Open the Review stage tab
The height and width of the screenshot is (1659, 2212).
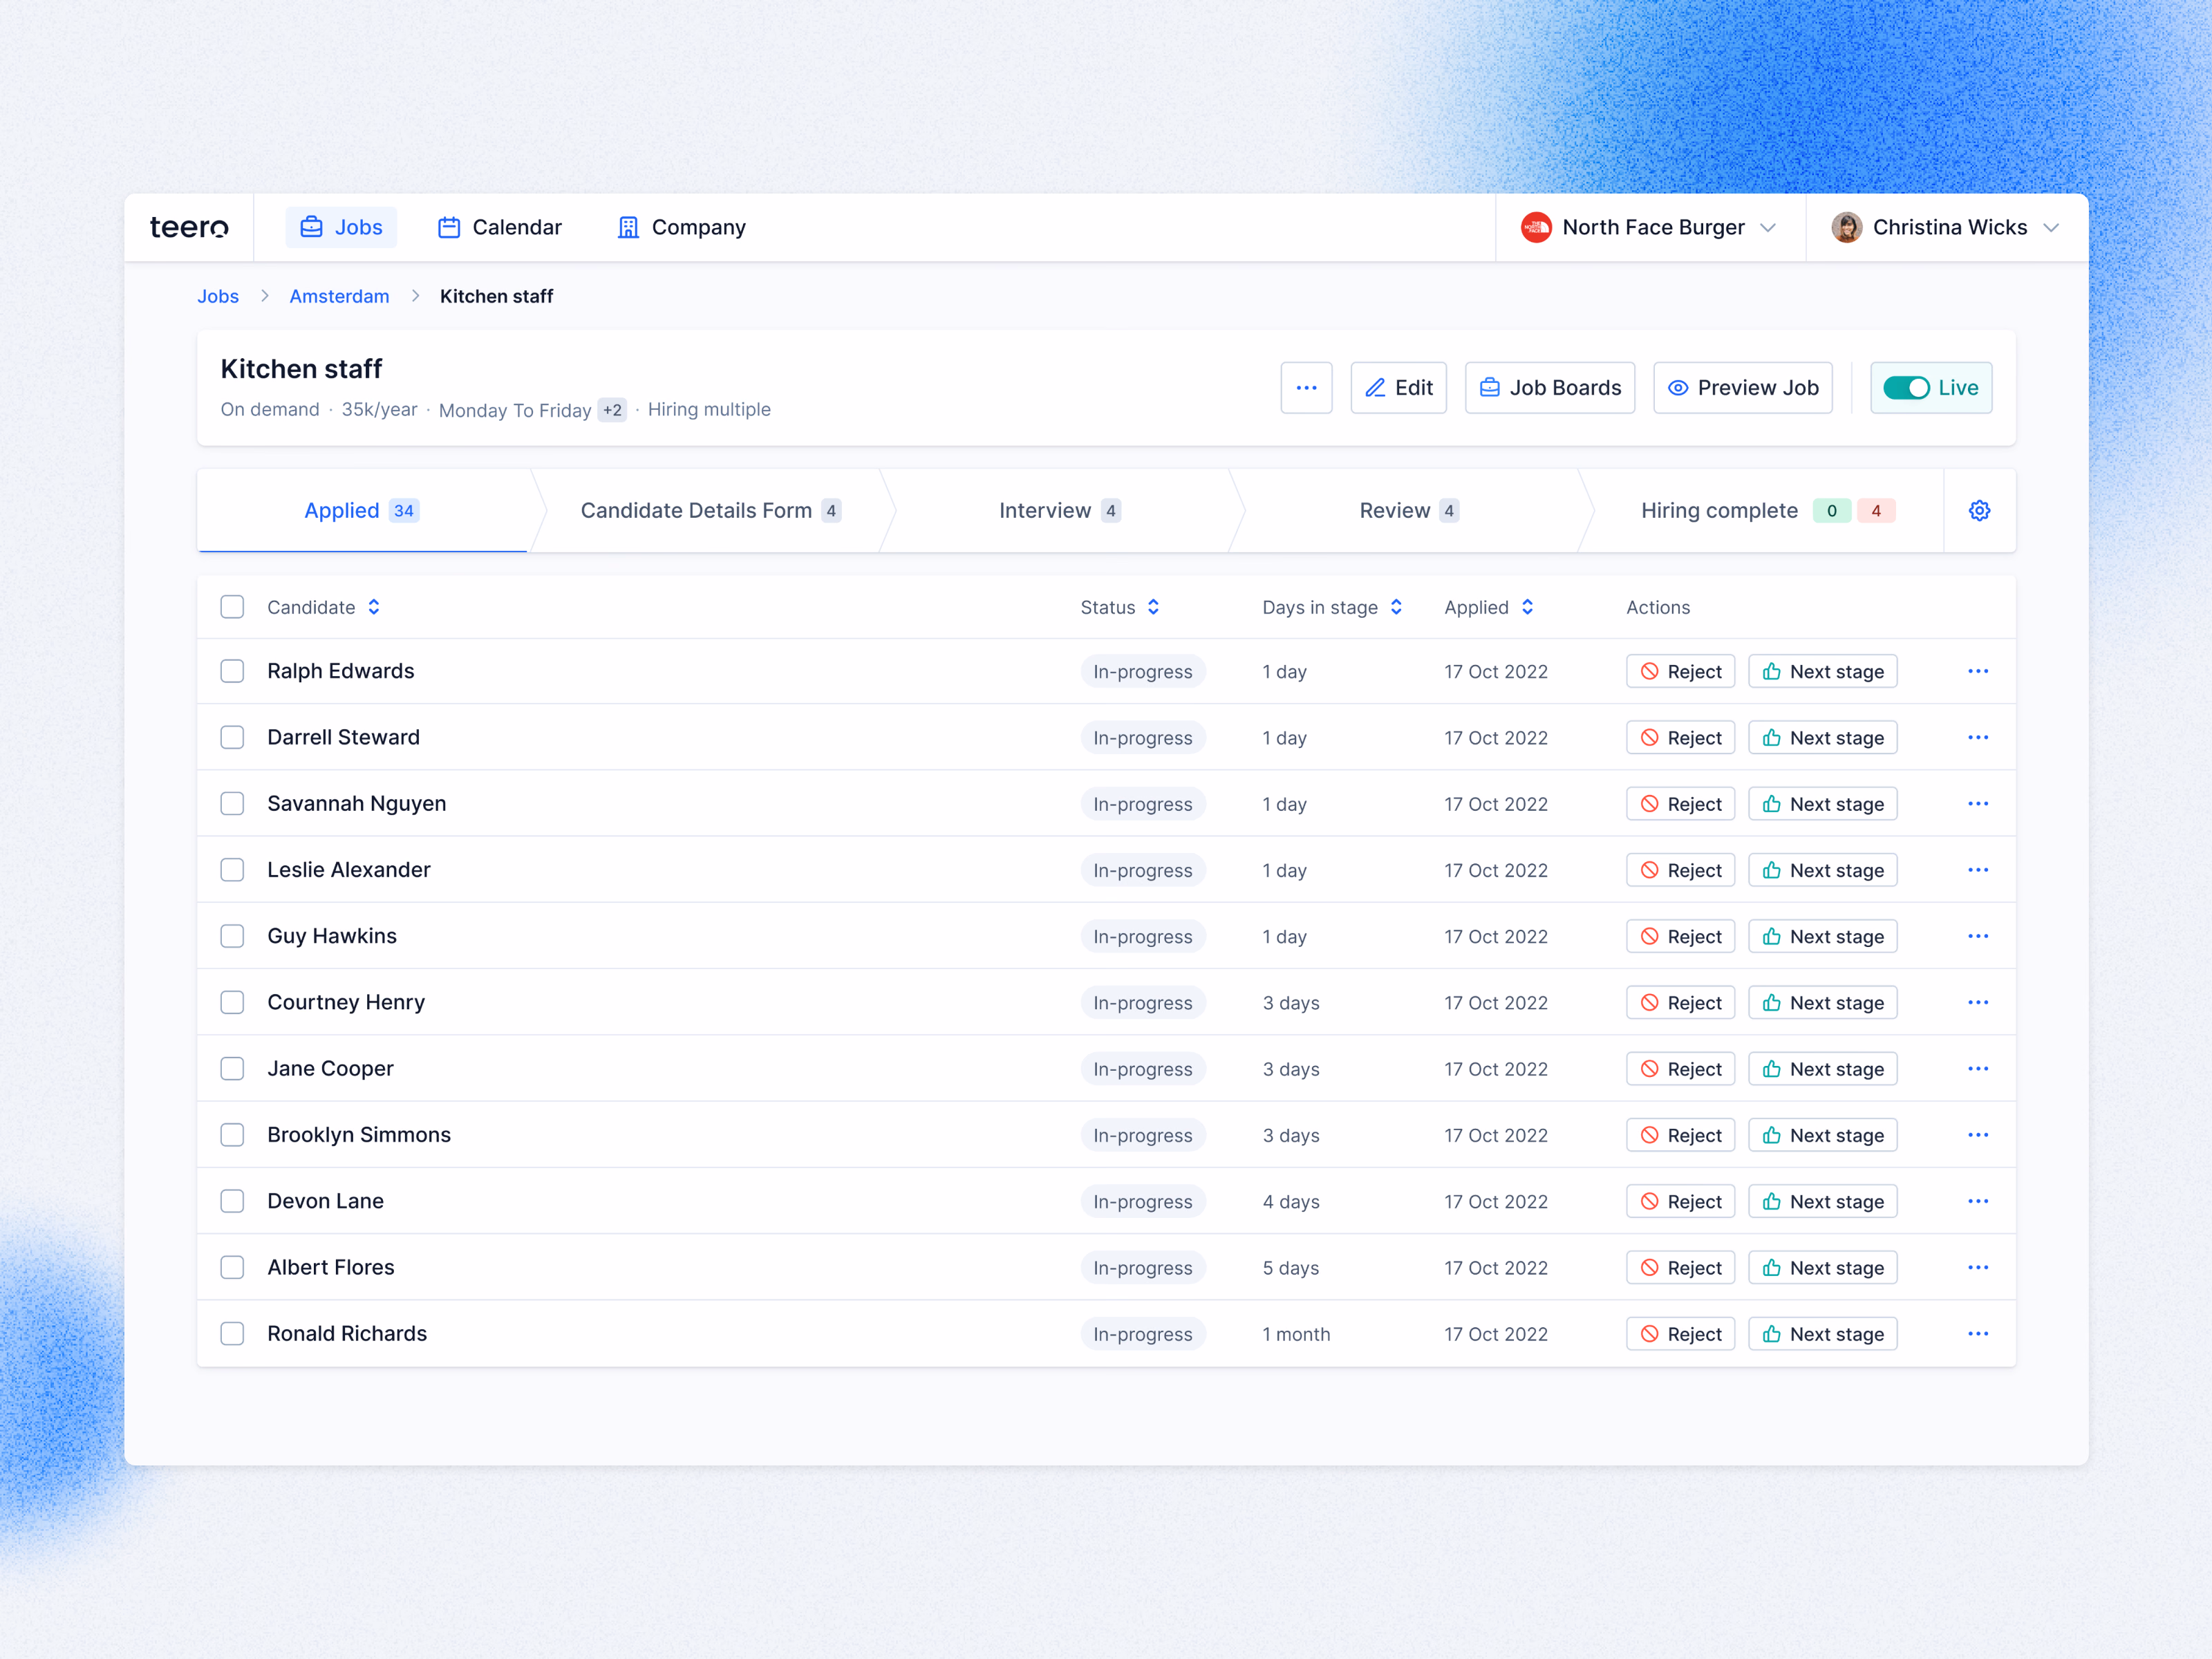[1408, 510]
